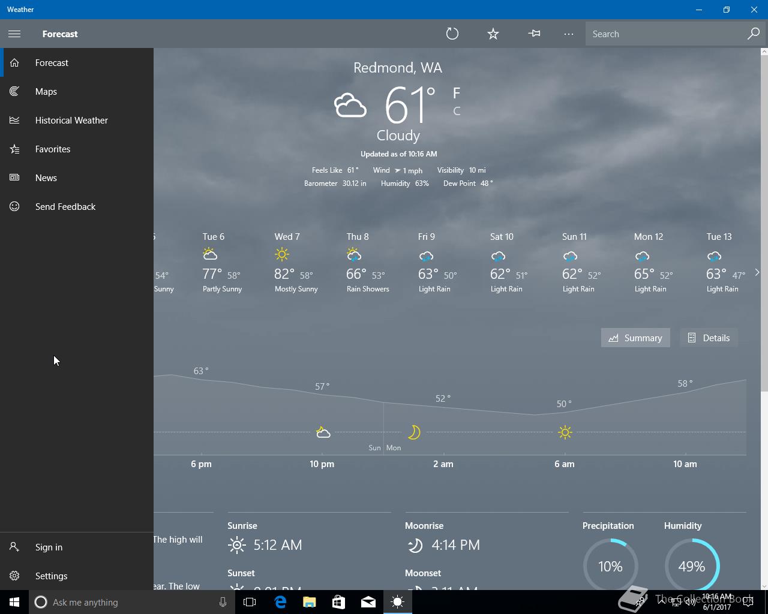Open the Windows Start menu

tap(14, 602)
